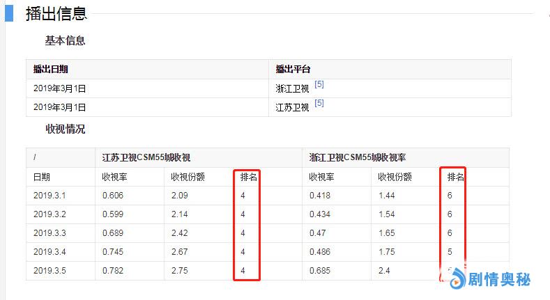Select the 0.685 rating cell
550x300 pixels.
click(x=321, y=271)
